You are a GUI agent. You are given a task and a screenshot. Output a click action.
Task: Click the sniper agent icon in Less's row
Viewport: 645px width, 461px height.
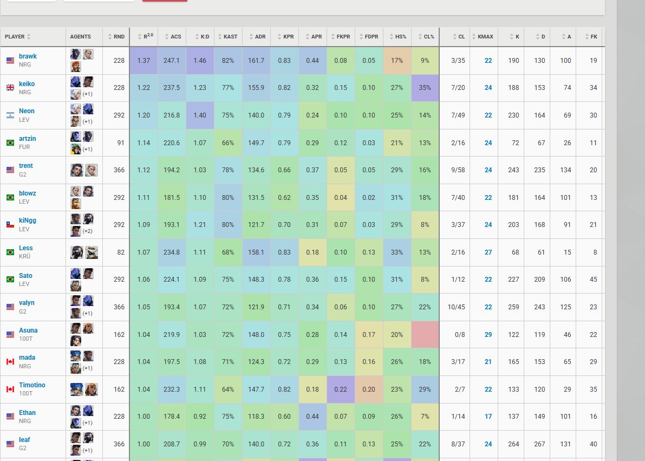92,252
